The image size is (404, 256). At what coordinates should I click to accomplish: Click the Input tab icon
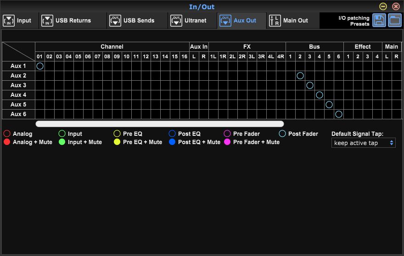[x=9, y=21]
